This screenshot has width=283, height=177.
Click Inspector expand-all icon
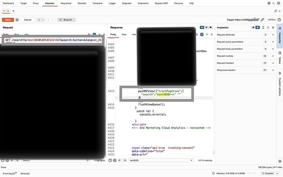(263, 27)
